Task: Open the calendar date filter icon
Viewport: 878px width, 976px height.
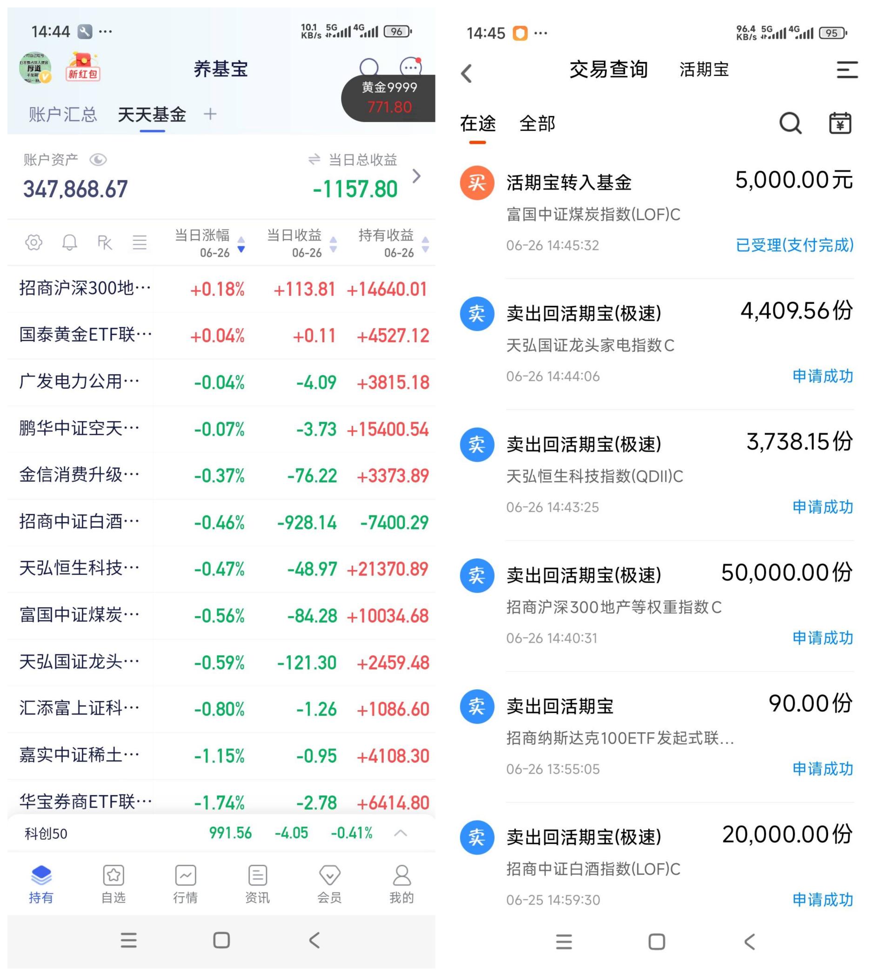Action: (840, 123)
